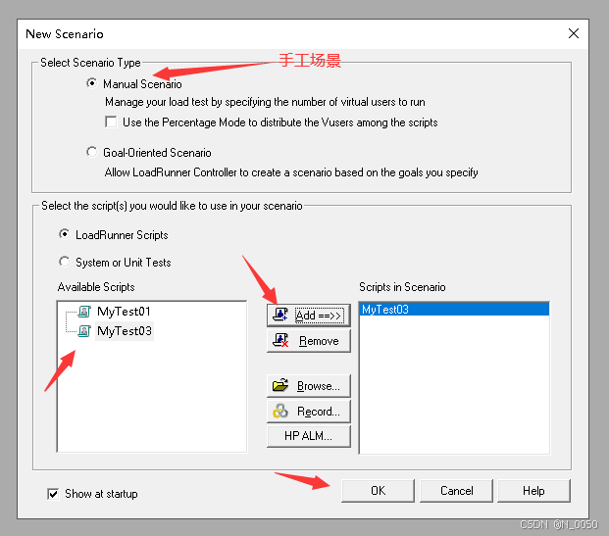Click the Add ==>> button
Viewport: 609px width, 536px height.
tap(309, 316)
